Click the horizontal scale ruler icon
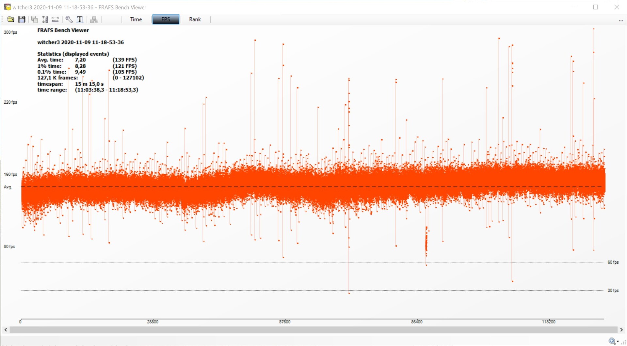Viewport: 627px width, 346px height. pyautogui.click(x=55, y=20)
